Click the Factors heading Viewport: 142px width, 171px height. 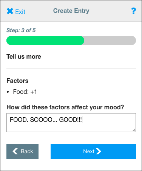17,81
